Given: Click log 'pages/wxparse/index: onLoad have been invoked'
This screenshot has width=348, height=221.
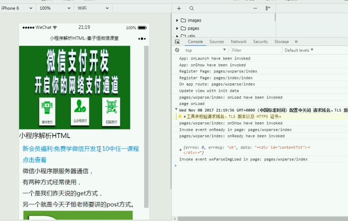Looking at the screenshot, I should pyautogui.click(x=231, y=97).
